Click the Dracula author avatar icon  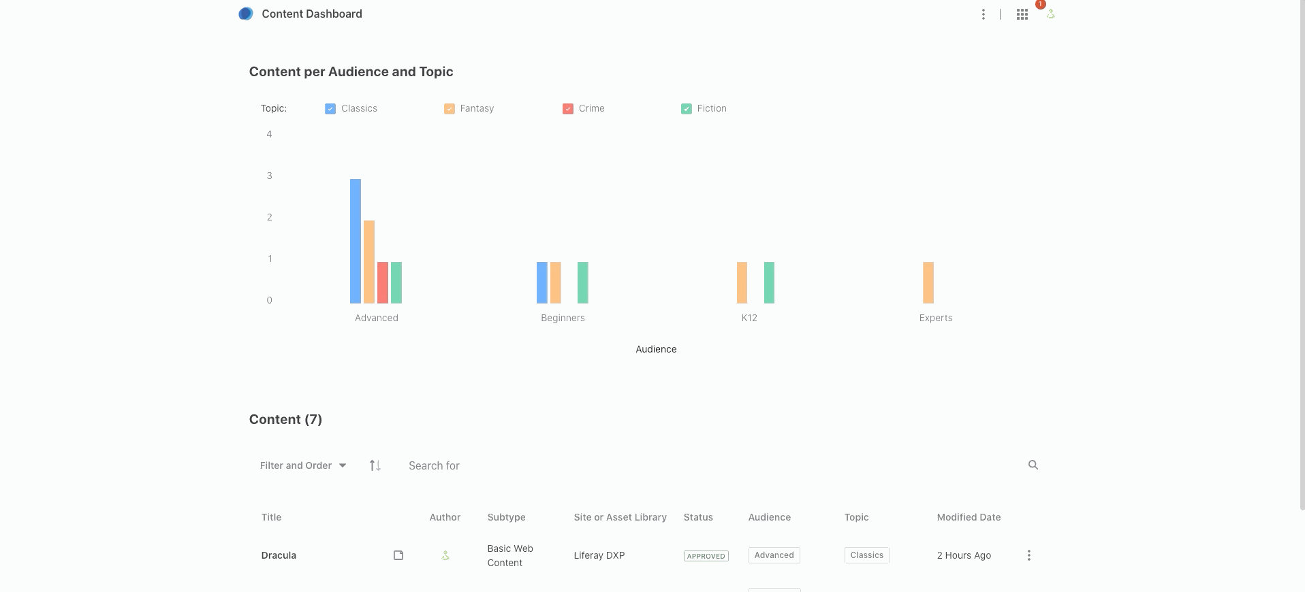click(445, 555)
